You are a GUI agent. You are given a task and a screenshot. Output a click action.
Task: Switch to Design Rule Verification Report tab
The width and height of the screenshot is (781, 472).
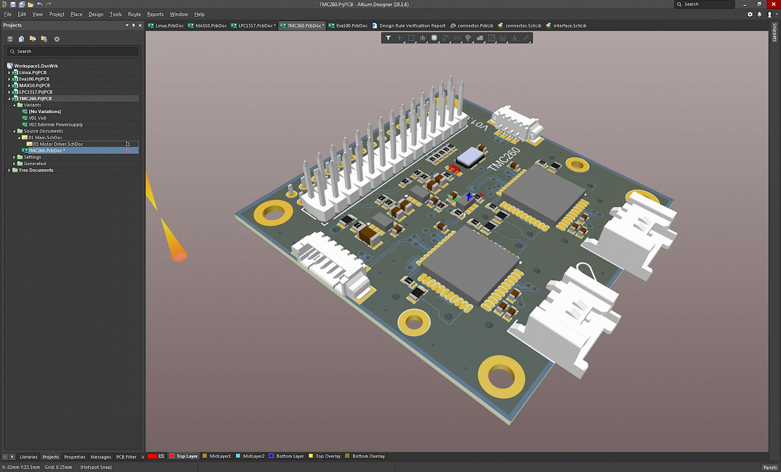click(408, 26)
